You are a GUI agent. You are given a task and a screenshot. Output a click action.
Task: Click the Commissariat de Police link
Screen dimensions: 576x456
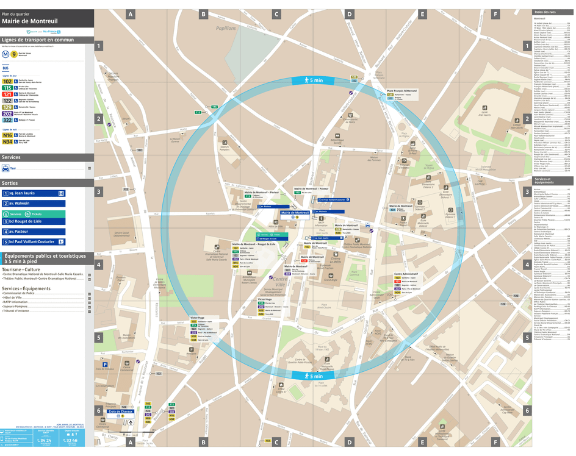click(19, 293)
